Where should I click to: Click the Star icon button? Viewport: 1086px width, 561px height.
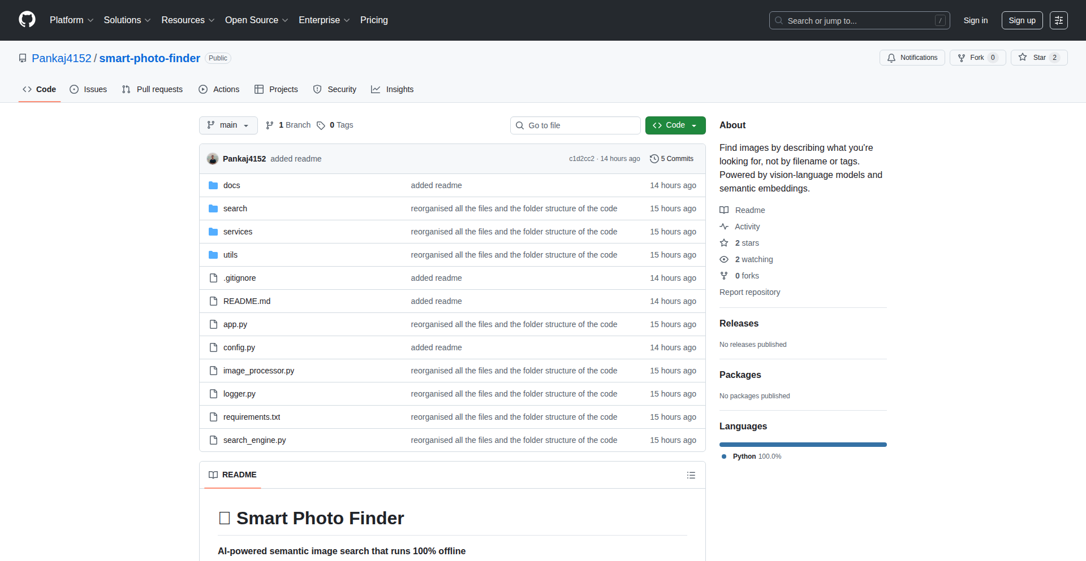tap(1023, 58)
